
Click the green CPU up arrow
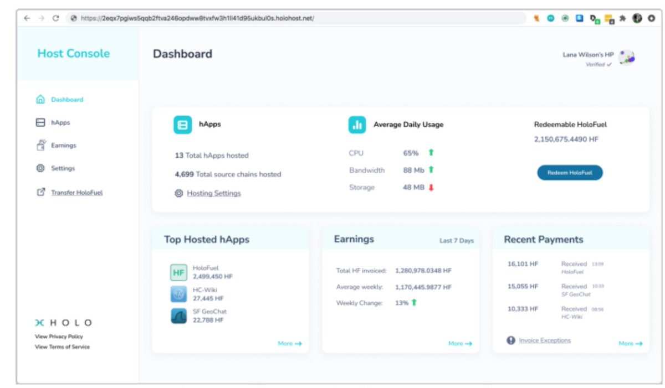click(x=431, y=153)
